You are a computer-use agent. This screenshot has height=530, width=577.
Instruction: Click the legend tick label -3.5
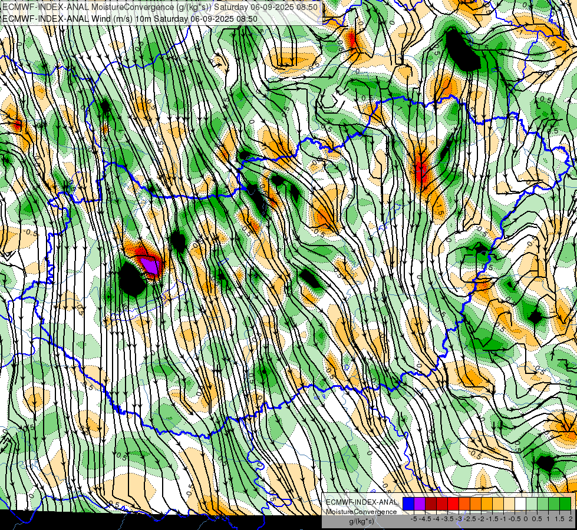pyautogui.click(x=447, y=519)
